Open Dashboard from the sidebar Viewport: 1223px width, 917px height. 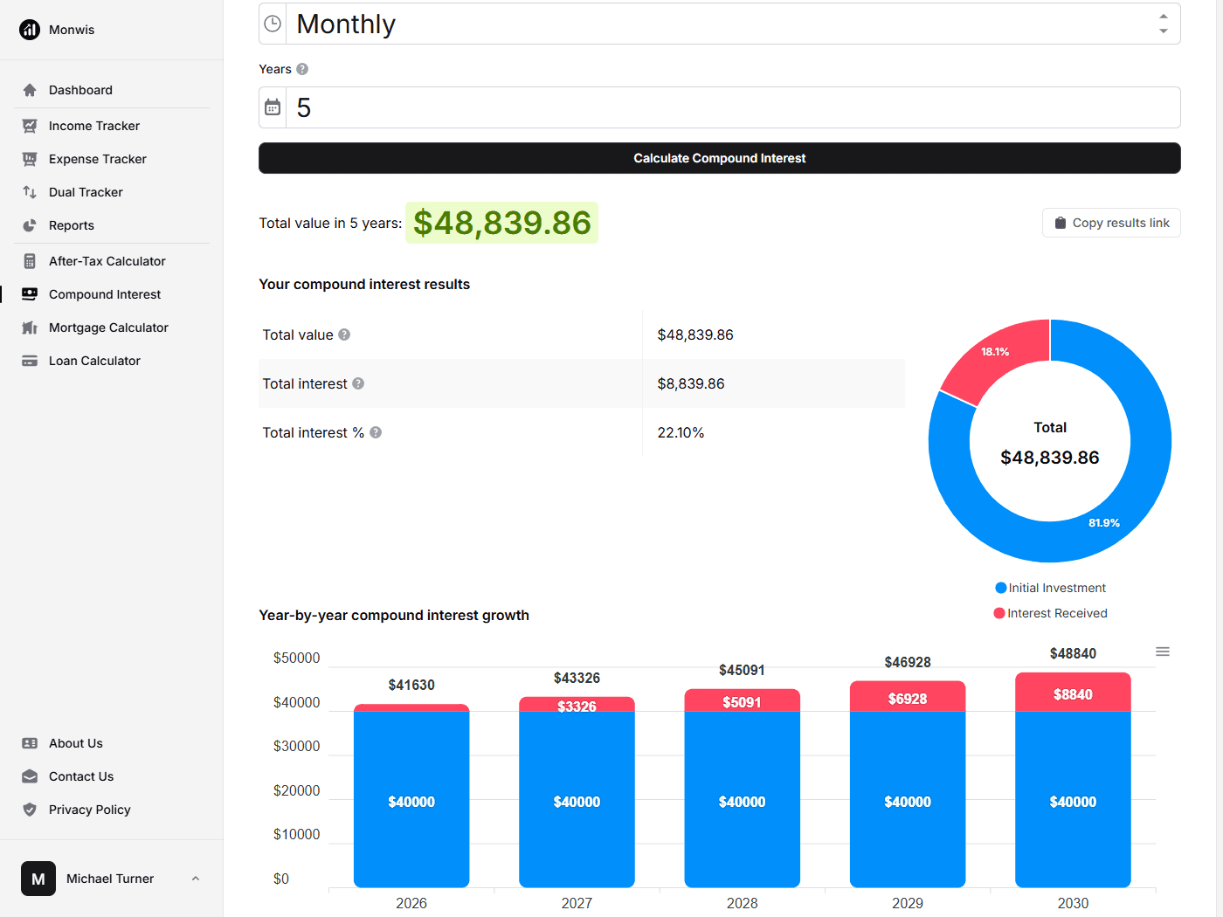point(112,90)
